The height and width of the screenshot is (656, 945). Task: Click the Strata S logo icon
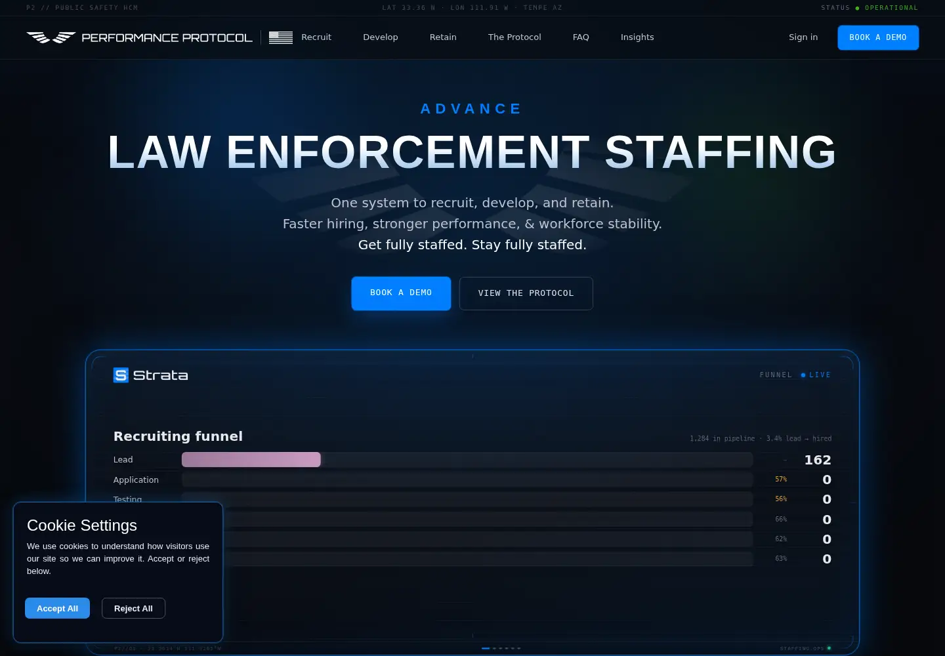121,375
